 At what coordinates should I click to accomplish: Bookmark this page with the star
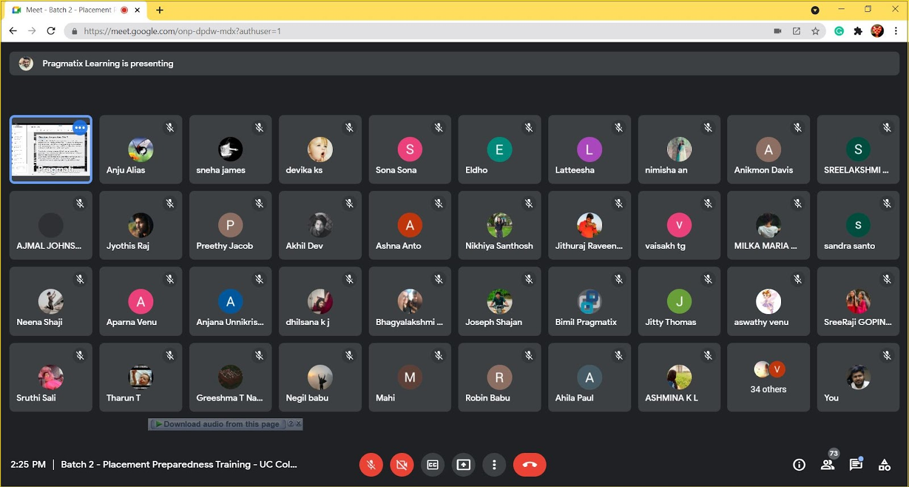(x=815, y=31)
